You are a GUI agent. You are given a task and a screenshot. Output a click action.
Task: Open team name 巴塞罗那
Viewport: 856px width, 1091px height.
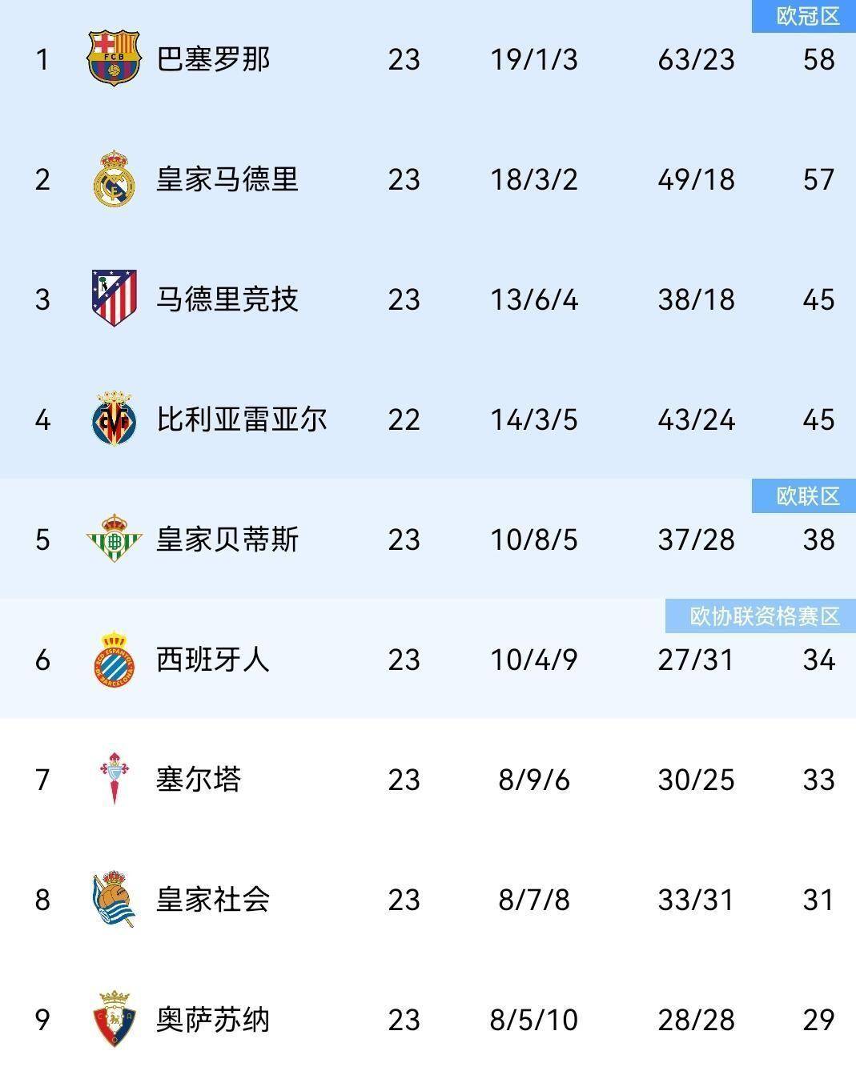213,59
